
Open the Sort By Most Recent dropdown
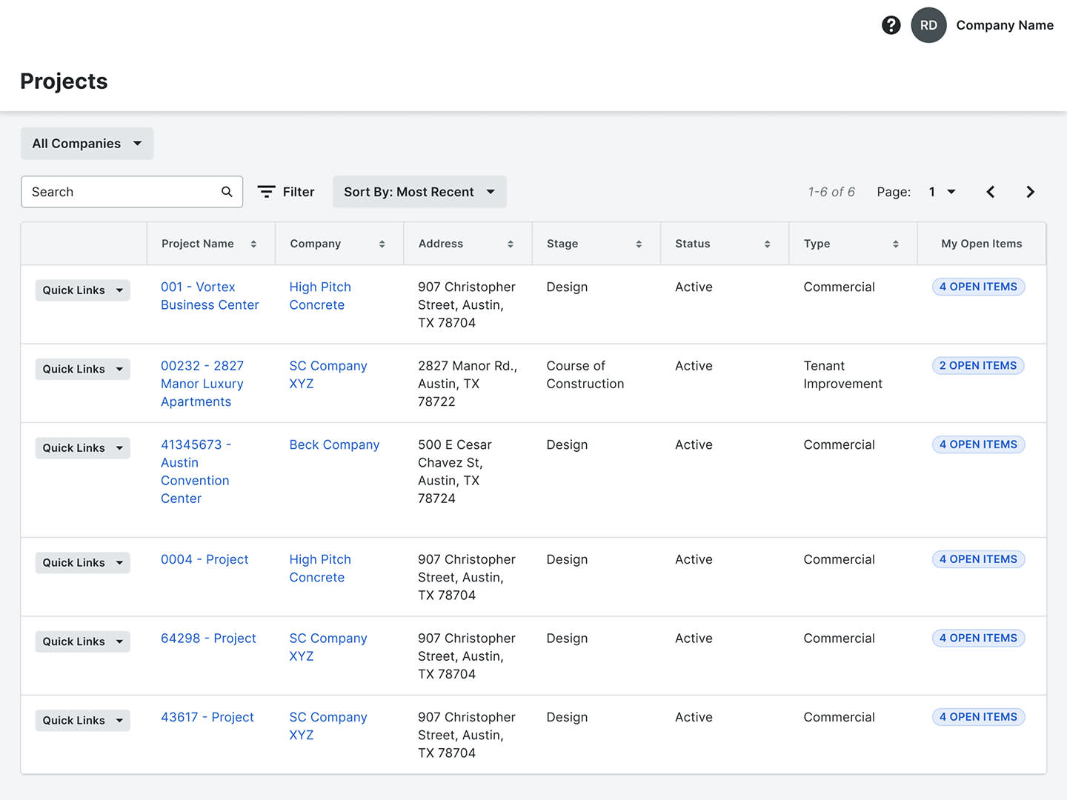click(419, 191)
